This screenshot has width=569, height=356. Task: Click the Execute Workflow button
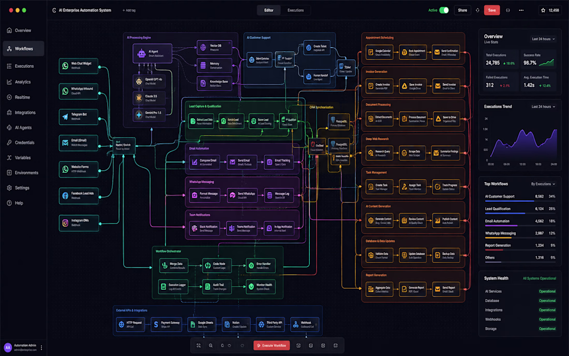click(272, 346)
